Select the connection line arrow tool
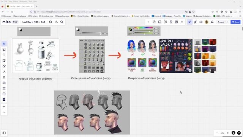This screenshot has height=137, width=243. click(x=4, y=72)
